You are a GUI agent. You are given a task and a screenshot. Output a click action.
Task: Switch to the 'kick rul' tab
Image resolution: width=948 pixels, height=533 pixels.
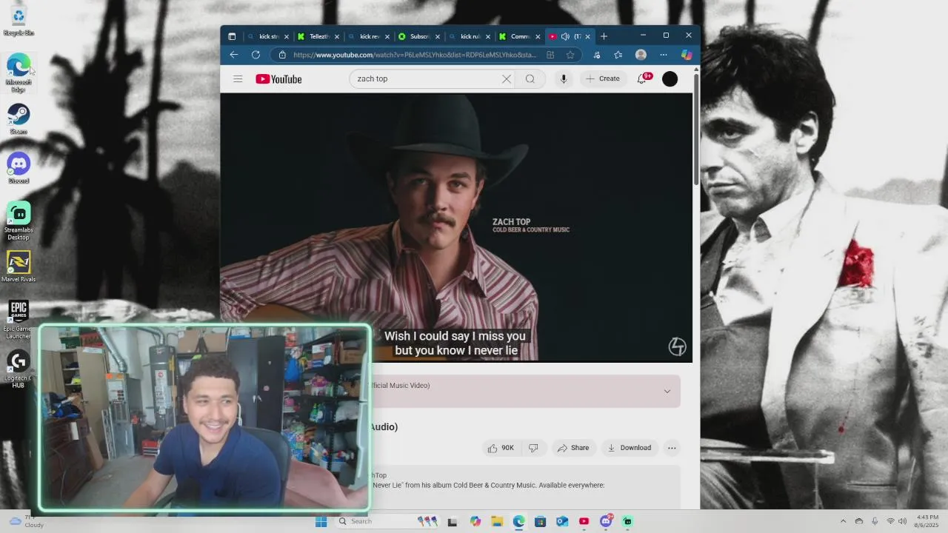[x=470, y=36]
